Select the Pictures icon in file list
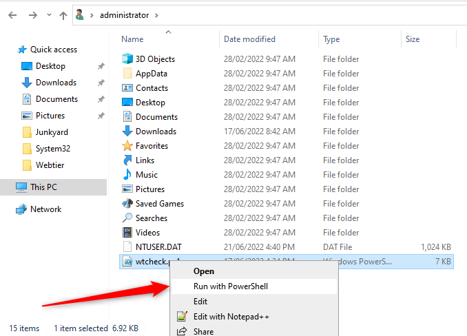 coord(127,189)
